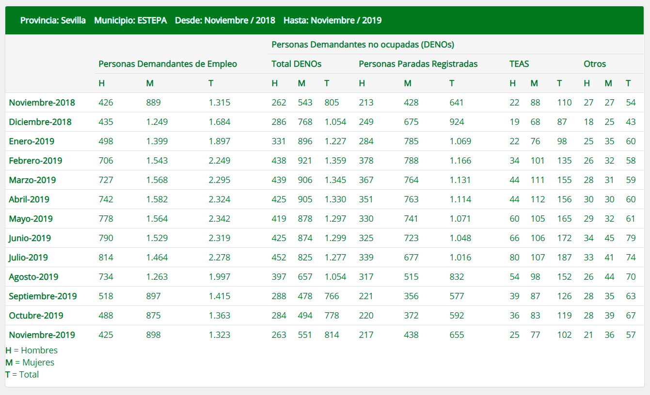Viewport: 650px width, 395px height.
Task: Click the Total DENOs column header
Action: [x=296, y=64]
